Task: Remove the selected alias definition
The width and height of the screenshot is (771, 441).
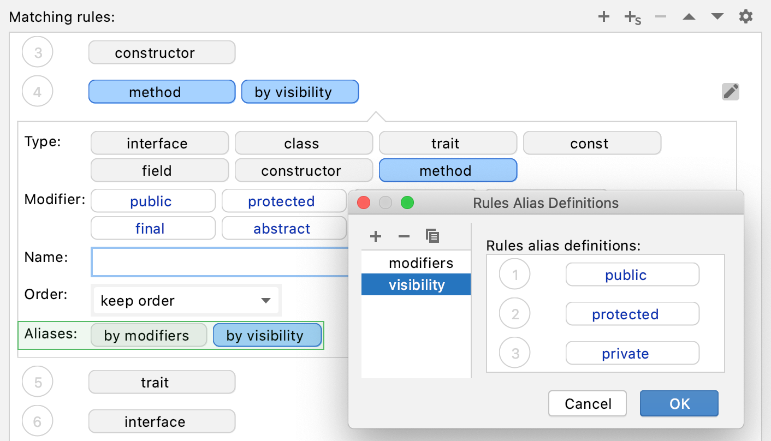Action: tap(404, 236)
